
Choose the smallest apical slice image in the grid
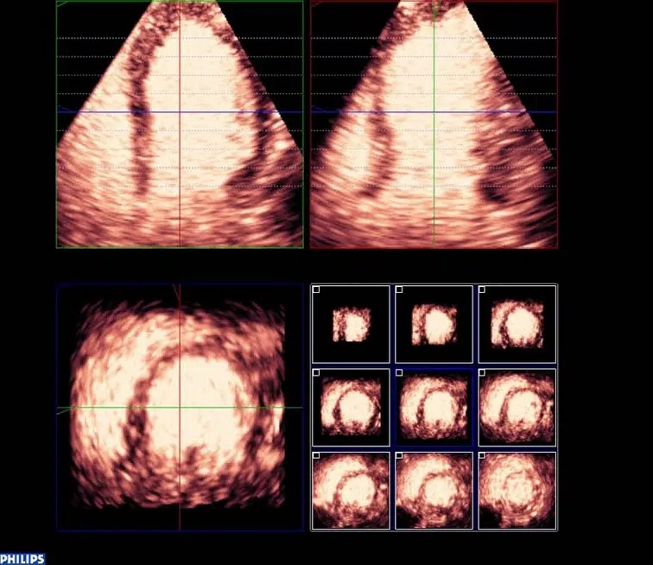click(351, 326)
